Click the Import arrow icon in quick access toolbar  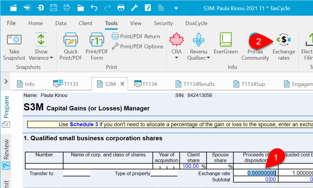(x=27, y=8)
